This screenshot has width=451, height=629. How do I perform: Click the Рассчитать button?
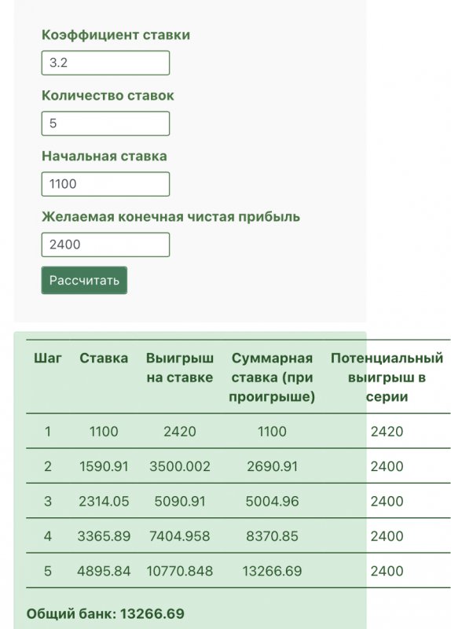click(84, 280)
